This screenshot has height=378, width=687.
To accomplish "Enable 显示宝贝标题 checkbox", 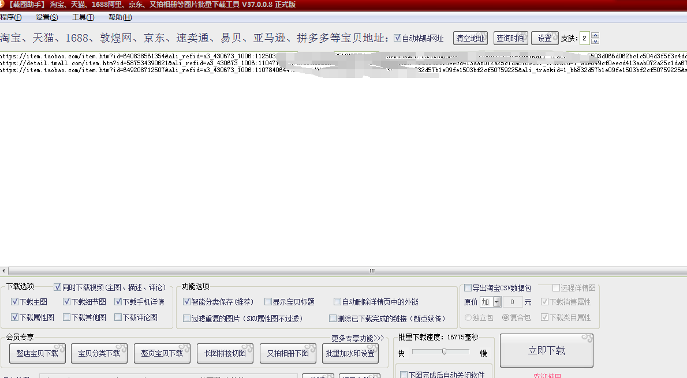I will pos(268,302).
